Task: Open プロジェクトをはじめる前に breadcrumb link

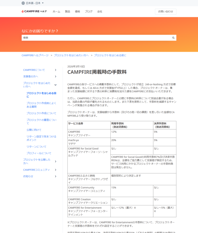Action: coord(110,55)
